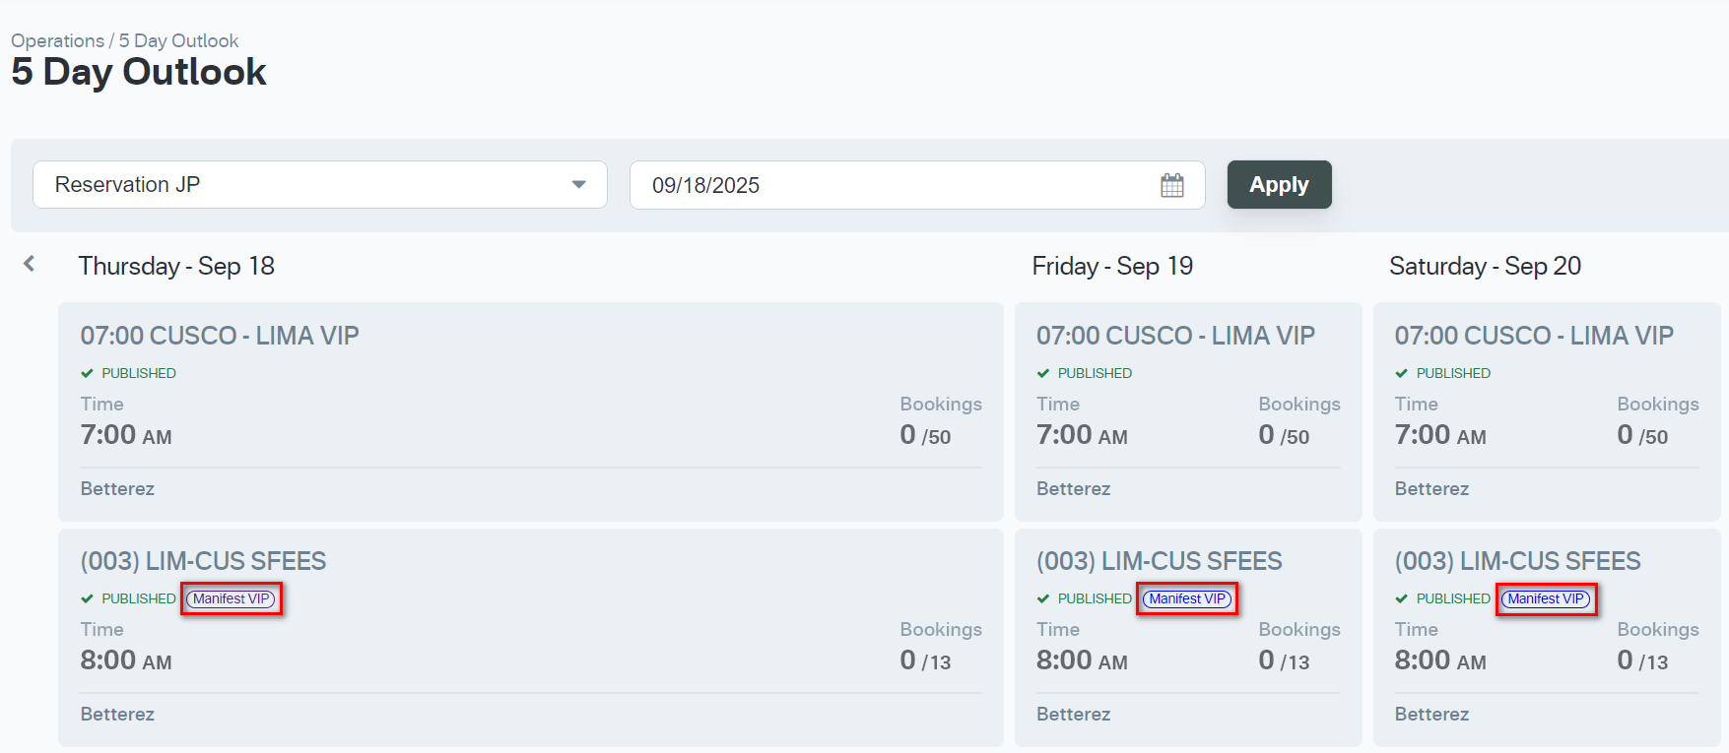Open Thursday's Manifest VIP tag
This screenshot has width=1729, height=753.
click(x=232, y=598)
